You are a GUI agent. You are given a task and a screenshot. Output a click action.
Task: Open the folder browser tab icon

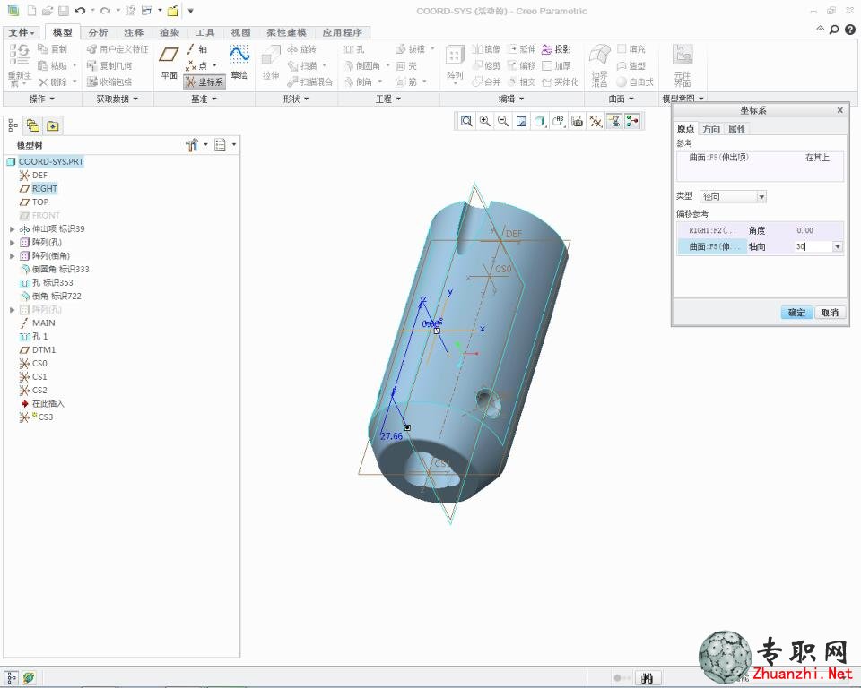coord(33,126)
